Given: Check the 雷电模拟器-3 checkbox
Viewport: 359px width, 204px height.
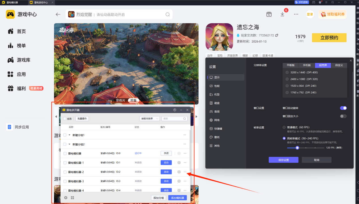Looking at the screenshot, I should pos(65,181).
